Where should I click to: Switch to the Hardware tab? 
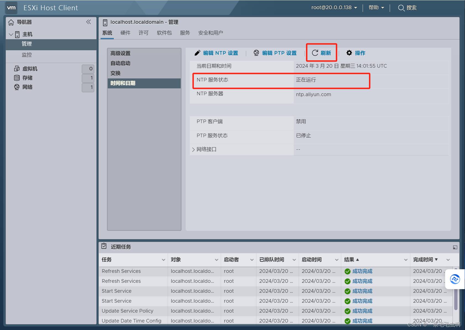point(125,33)
